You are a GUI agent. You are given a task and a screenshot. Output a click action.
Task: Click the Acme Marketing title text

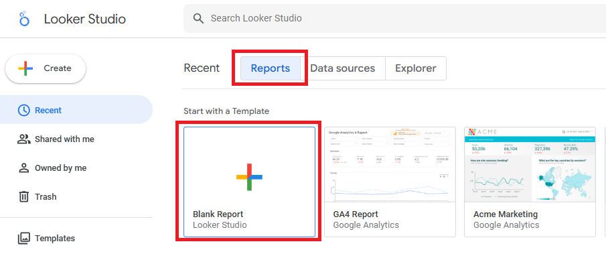(x=506, y=214)
